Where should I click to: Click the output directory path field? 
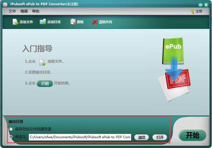(x=80, y=137)
